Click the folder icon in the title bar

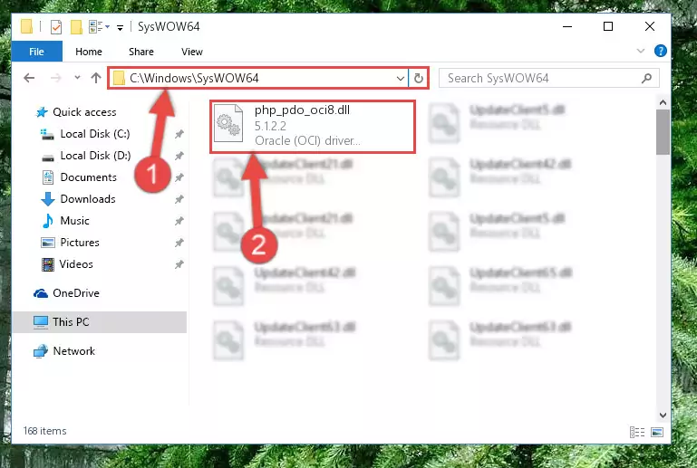pyautogui.click(x=26, y=26)
